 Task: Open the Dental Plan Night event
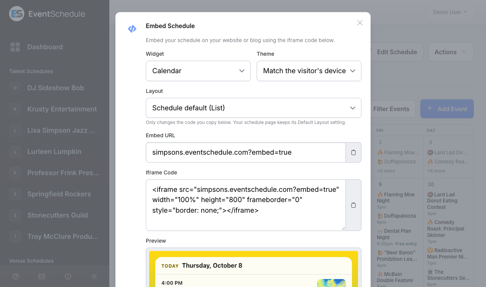point(397,237)
